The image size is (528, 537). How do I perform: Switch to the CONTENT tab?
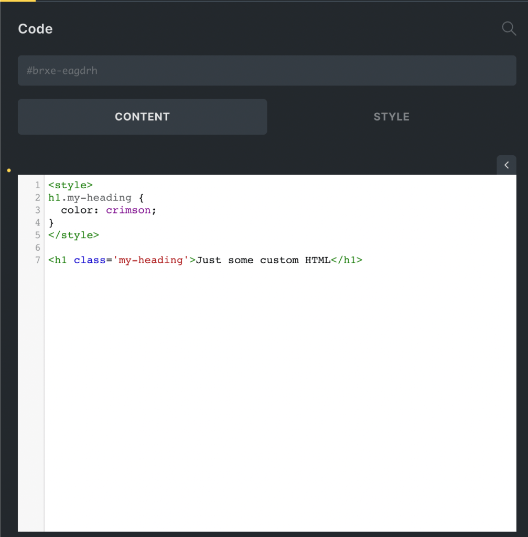(142, 116)
